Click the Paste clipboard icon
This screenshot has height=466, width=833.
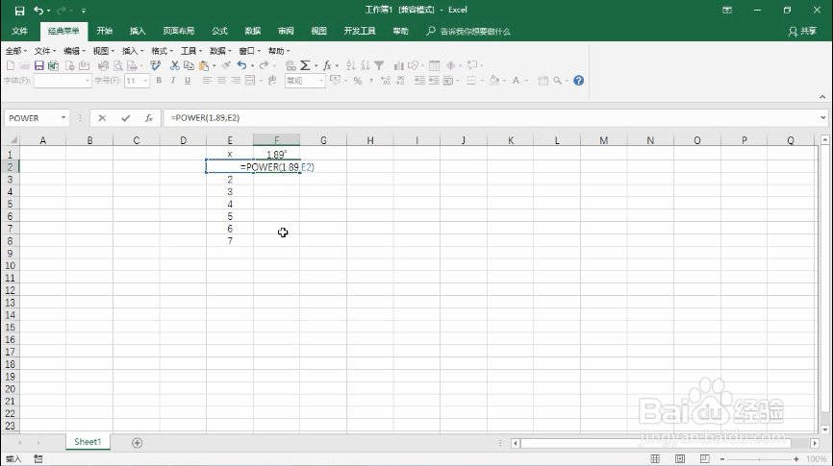click(204, 65)
